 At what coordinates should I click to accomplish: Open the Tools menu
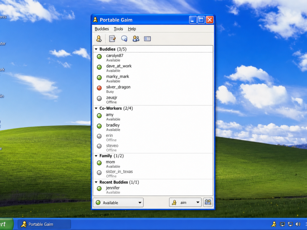click(x=118, y=29)
